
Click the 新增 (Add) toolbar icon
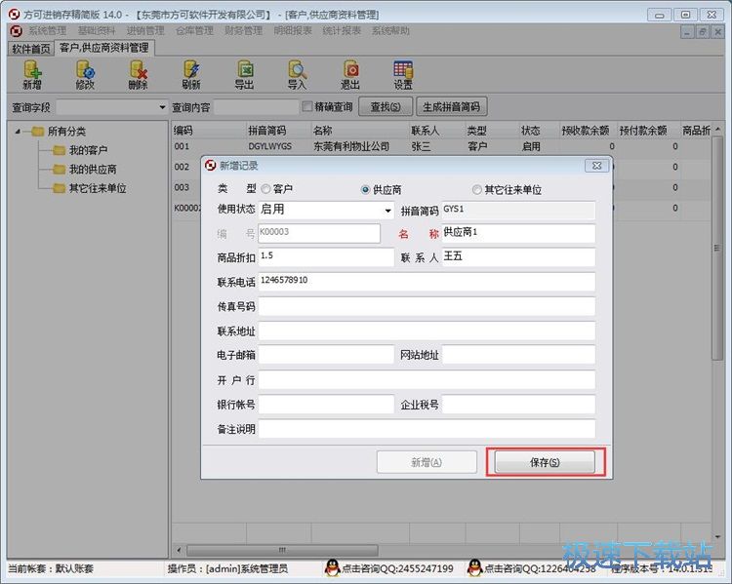pyautogui.click(x=32, y=75)
